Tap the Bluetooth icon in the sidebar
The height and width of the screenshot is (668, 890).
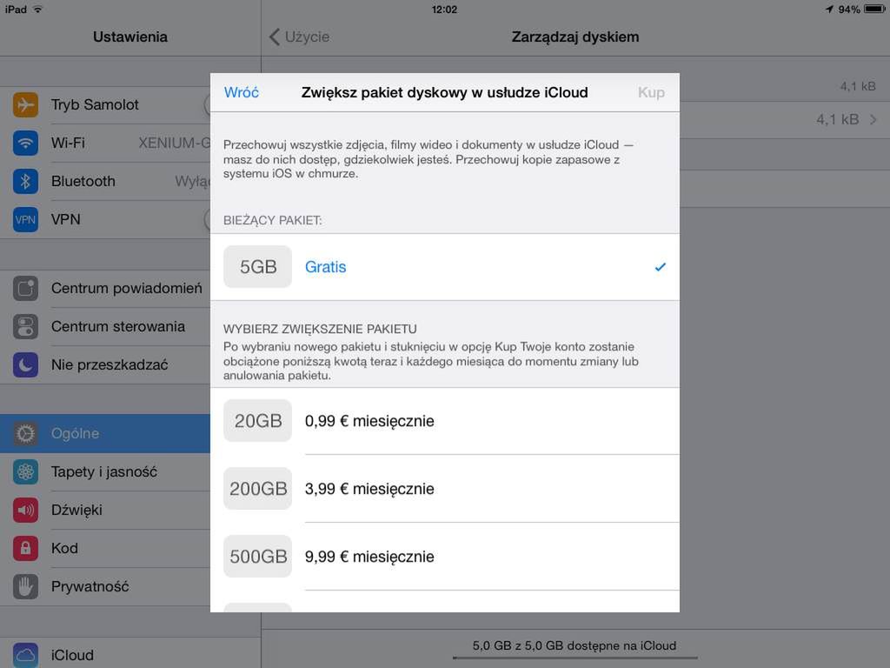pyautogui.click(x=26, y=181)
